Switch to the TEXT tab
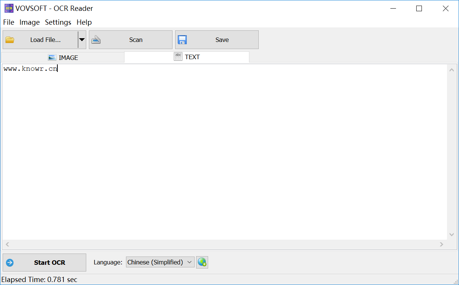Image resolution: width=459 pixels, height=285 pixels. (187, 57)
